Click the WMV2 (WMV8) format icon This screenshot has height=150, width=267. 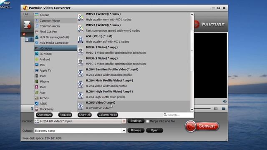[x=81, y=28]
